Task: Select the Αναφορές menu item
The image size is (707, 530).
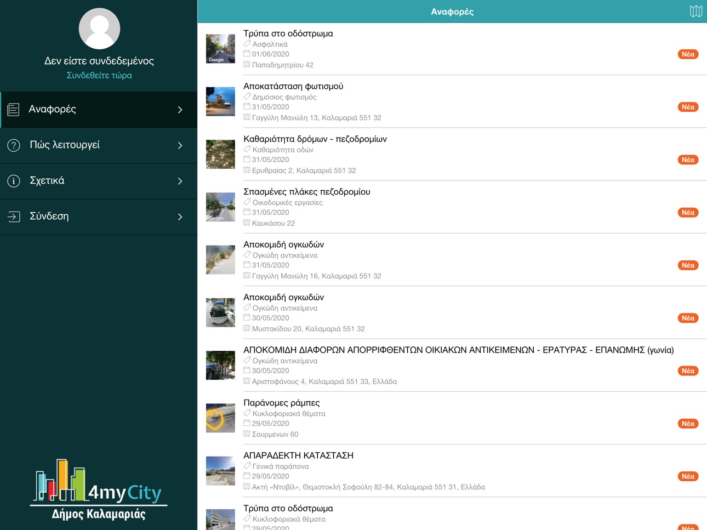Action: tap(99, 110)
